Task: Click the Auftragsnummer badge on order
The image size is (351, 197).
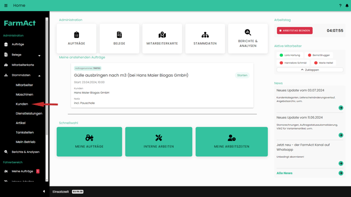Action: click(88, 68)
